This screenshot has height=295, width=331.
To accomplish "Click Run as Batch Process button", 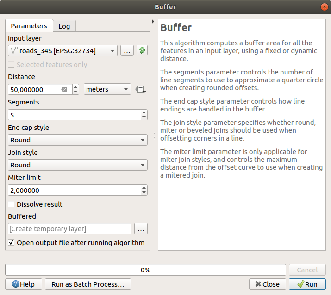I will (x=87, y=284).
